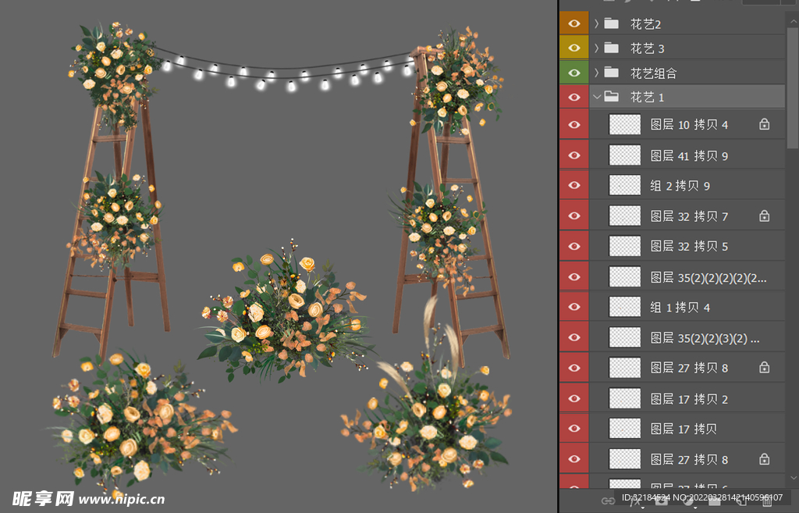799x513 pixels.
Task: Toggle visibility of 图层 32 拷贝 7
Action: pyautogui.click(x=574, y=216)
